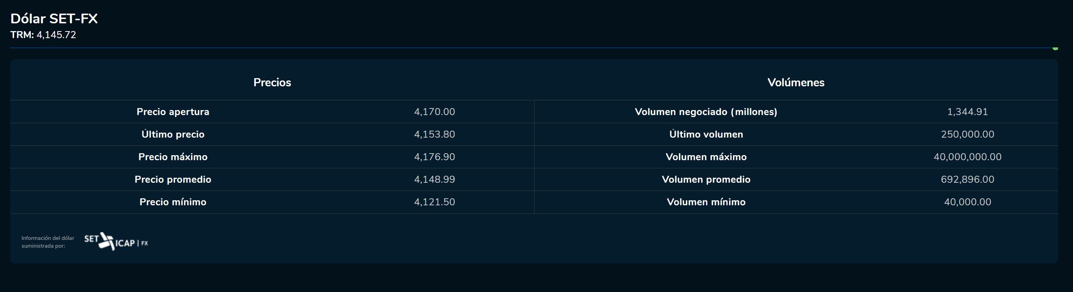Screen dimensions: 1073x292
Task: Click the Precio máximo label
Action: tap(173, 157)
